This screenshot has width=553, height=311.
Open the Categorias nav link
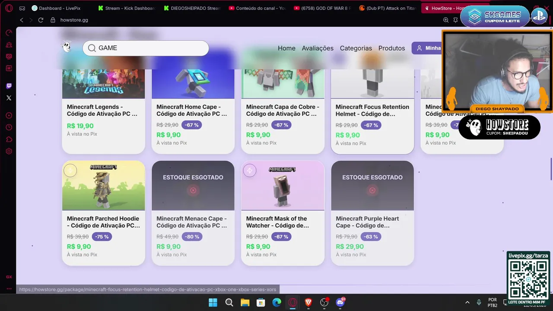356,48
